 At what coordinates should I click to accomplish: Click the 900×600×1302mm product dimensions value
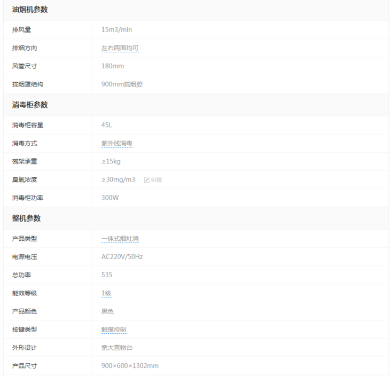[x=130, y=366]
